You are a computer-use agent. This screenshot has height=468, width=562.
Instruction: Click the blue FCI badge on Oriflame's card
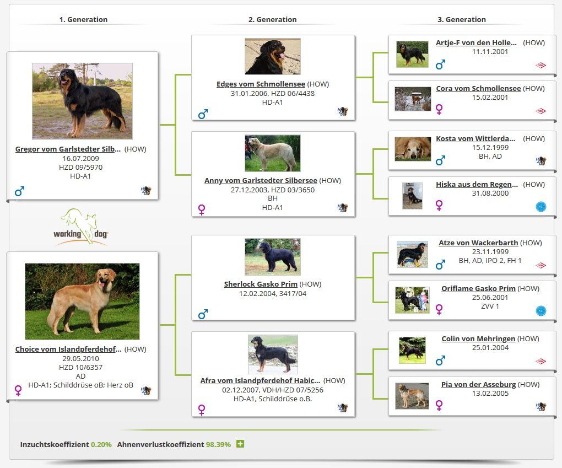coord(541,311)
